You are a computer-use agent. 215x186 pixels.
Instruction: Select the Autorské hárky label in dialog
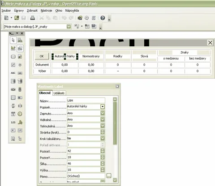[x=64, y=56]
